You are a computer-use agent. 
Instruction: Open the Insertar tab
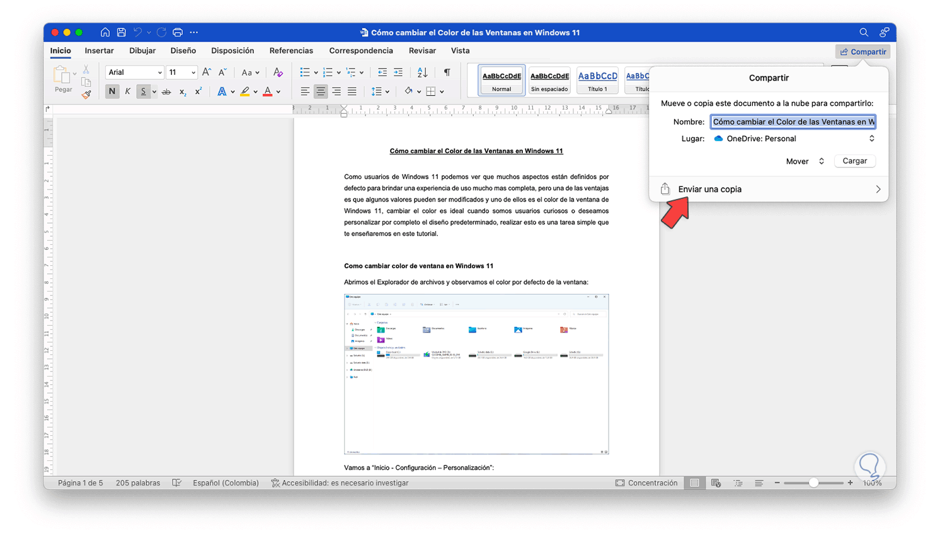(x=100, y=51)
